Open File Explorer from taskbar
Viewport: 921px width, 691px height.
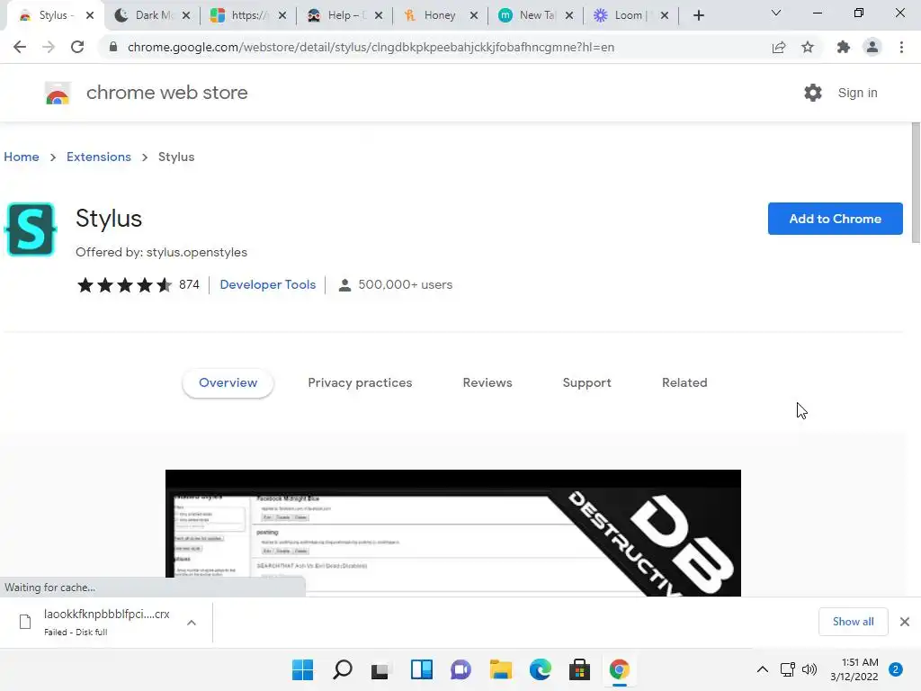tap(500, 669)
